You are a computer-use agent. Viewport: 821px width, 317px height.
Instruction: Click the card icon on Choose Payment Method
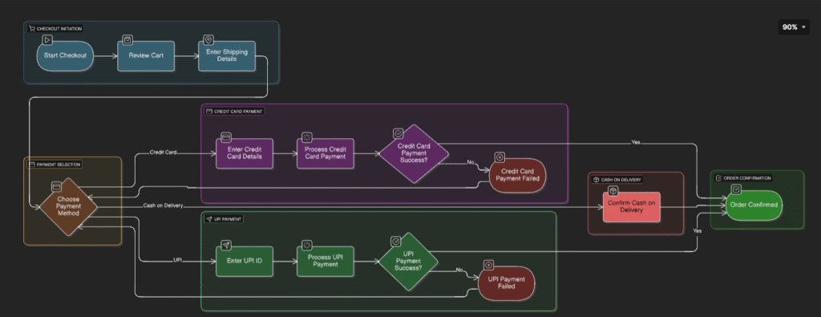[x=57, y=186]
